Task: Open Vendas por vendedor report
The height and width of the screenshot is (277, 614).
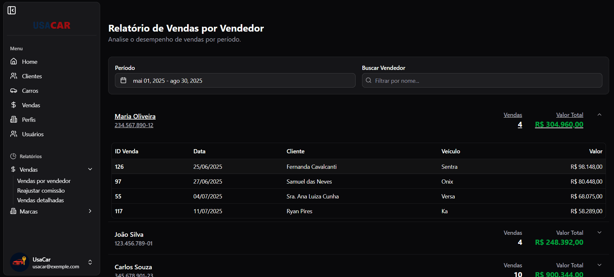Action: pyautogui.click(x=44, y=181)
